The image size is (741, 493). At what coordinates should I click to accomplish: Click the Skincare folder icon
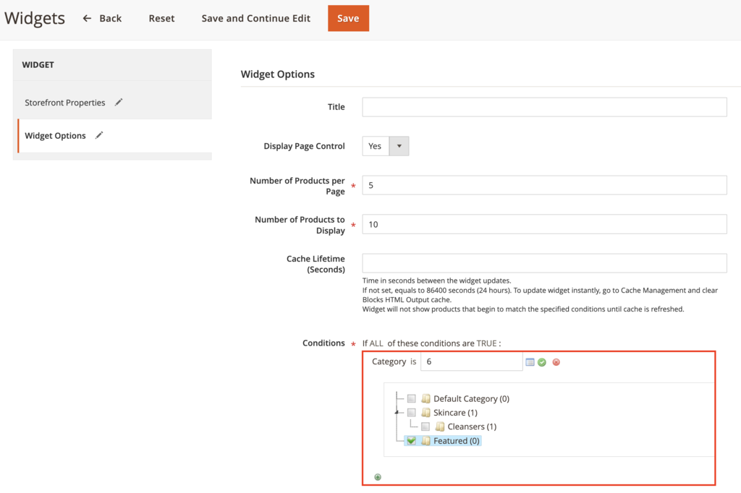(x=425, y=412)
